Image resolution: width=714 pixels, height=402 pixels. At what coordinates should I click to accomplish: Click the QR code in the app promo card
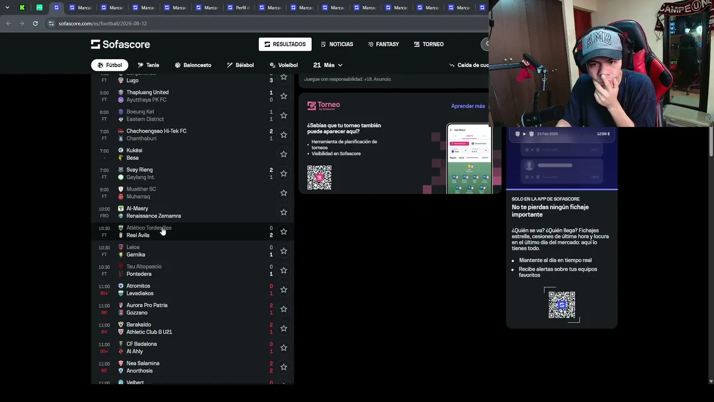[562, 304]
